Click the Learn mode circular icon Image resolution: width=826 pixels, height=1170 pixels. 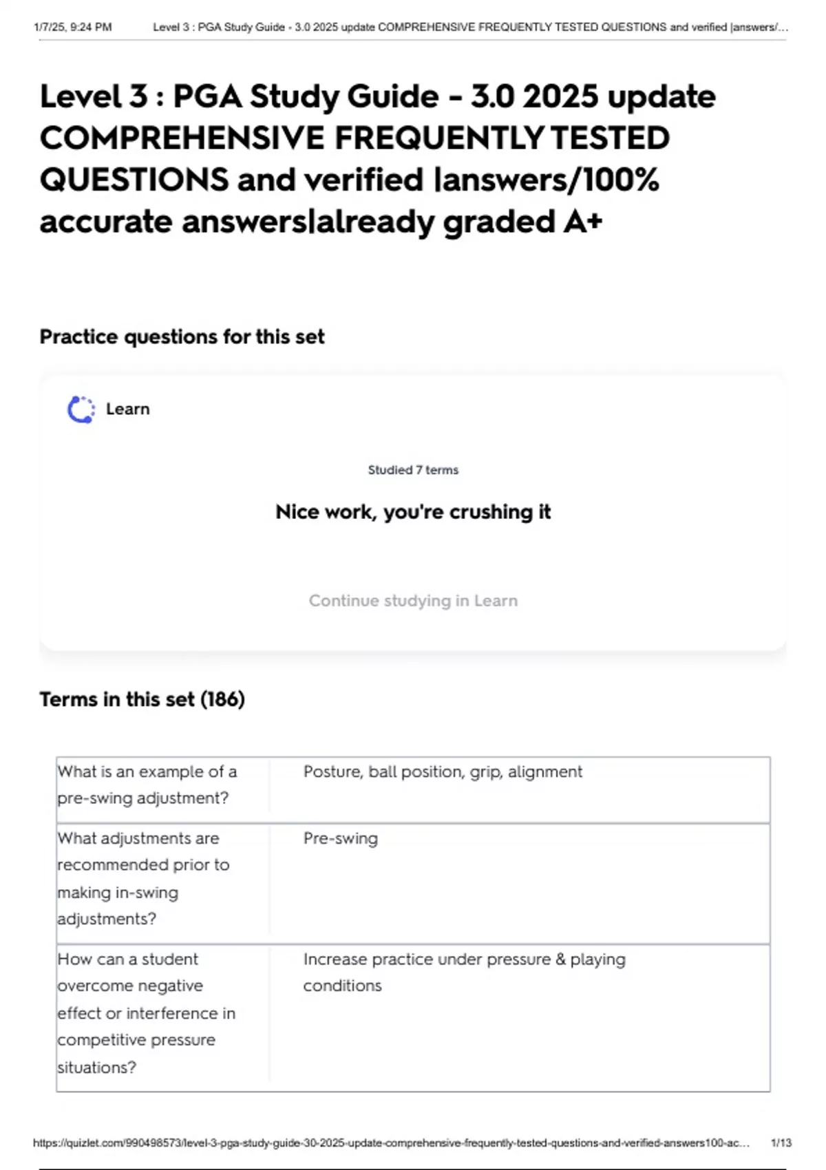(81, 409)
